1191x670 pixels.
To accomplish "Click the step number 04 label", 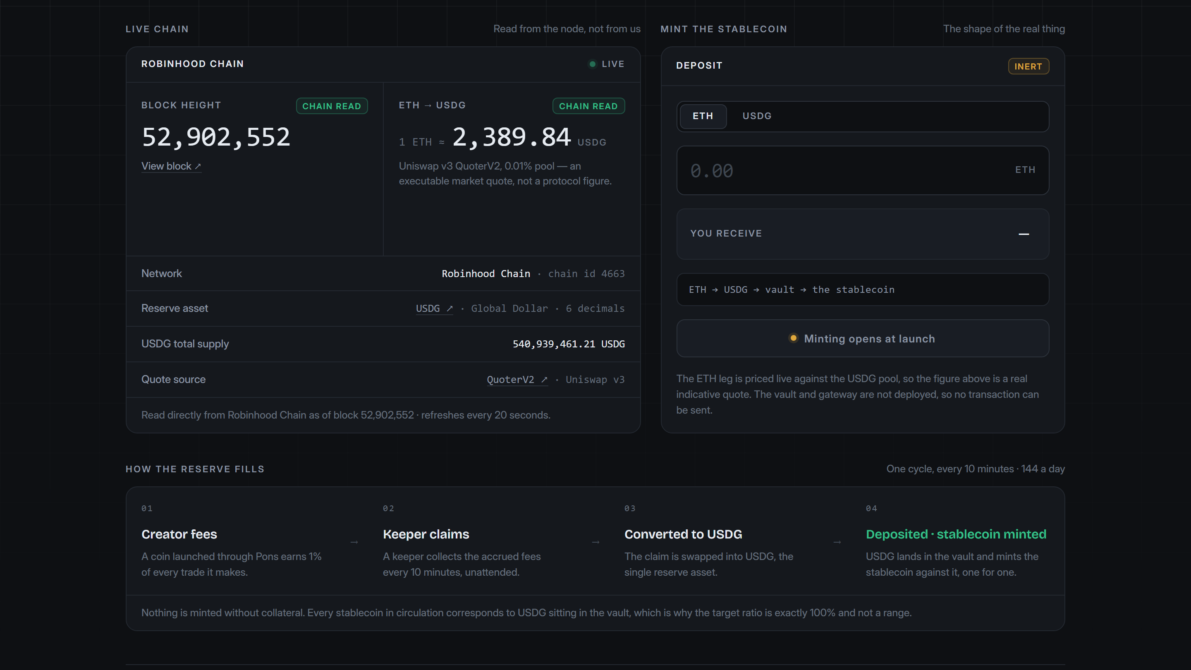I will click(x=871, y=509).
